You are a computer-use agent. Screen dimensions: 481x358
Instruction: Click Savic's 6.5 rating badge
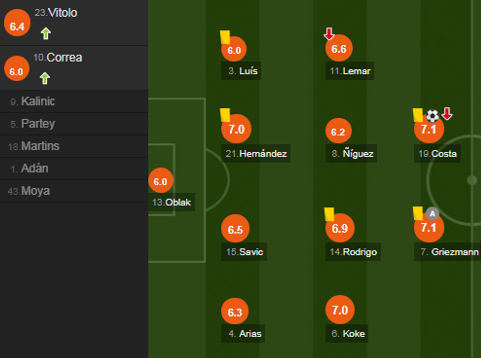[236, 230]
